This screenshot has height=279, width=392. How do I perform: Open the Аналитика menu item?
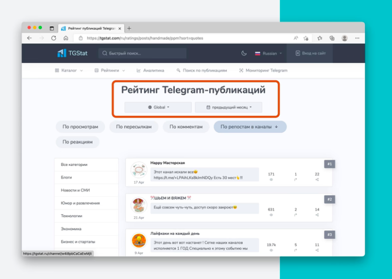point(150,71)
